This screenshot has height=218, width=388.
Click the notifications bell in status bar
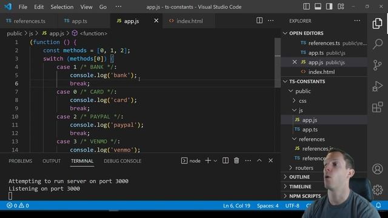point(378,205)
